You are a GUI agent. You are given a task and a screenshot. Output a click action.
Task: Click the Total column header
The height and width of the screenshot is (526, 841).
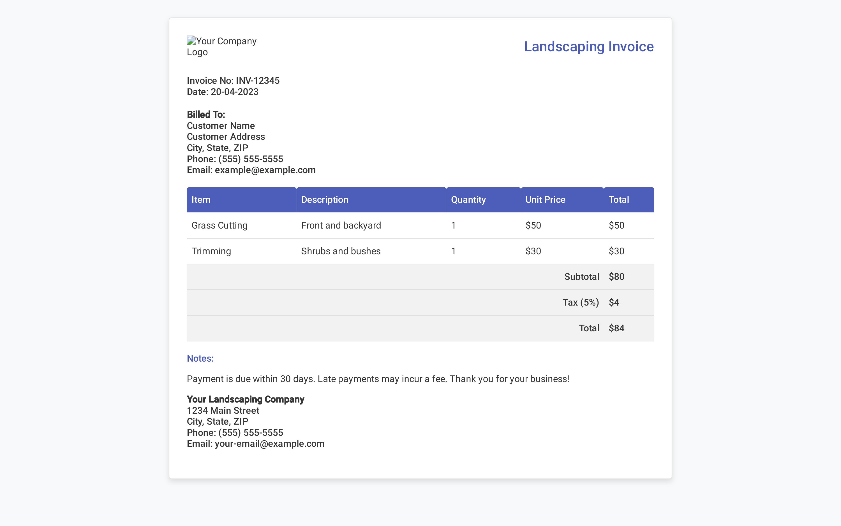(629, 200)
